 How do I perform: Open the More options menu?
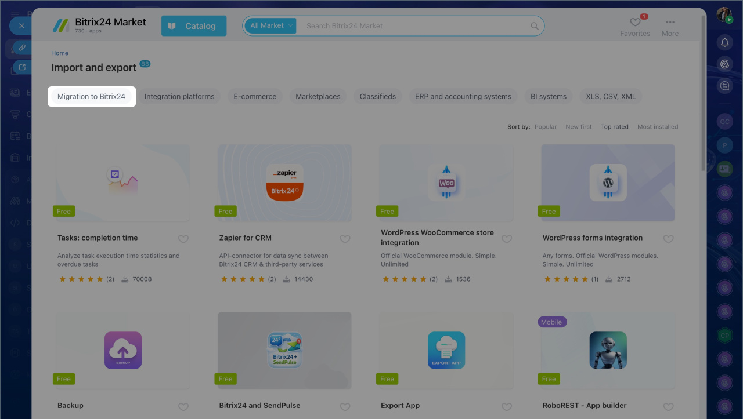point(670,26)
